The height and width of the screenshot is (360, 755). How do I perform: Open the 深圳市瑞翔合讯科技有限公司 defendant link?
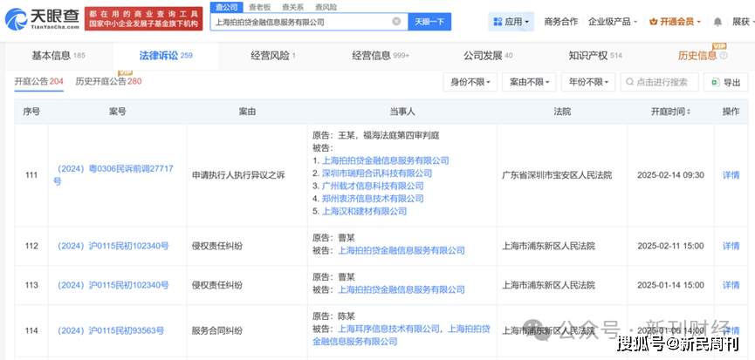click(377, 173)
